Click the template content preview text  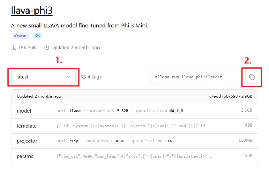click(x=134, y=126)
